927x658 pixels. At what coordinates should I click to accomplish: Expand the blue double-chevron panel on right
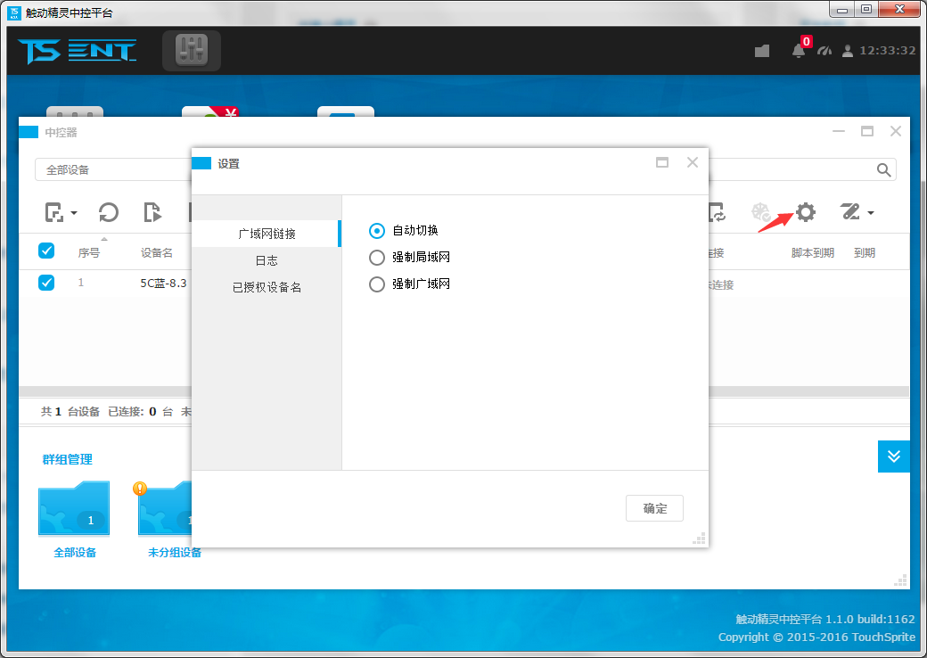(894, 456)
